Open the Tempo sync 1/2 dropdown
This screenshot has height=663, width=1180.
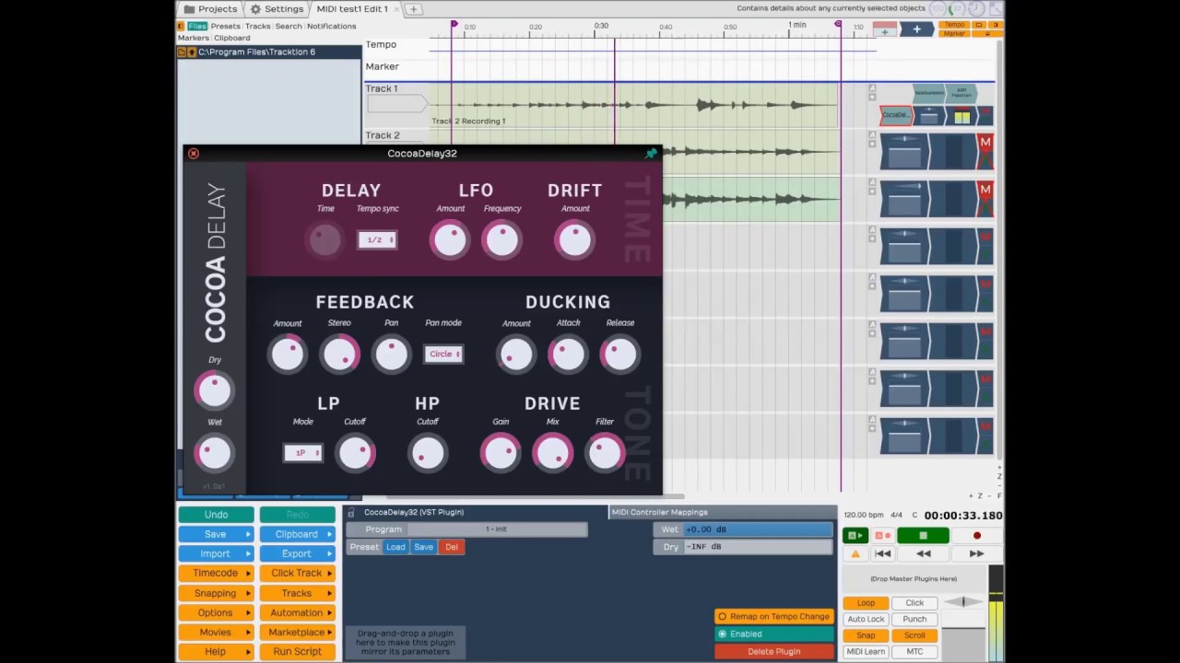click(x=377, y=240)
